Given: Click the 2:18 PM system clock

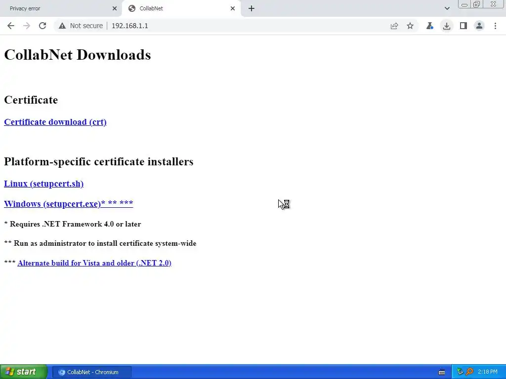Looking at the screenshot, I should 488,372.
